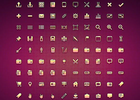
Task: Select the Fl file icon
Action: point(64,73)
